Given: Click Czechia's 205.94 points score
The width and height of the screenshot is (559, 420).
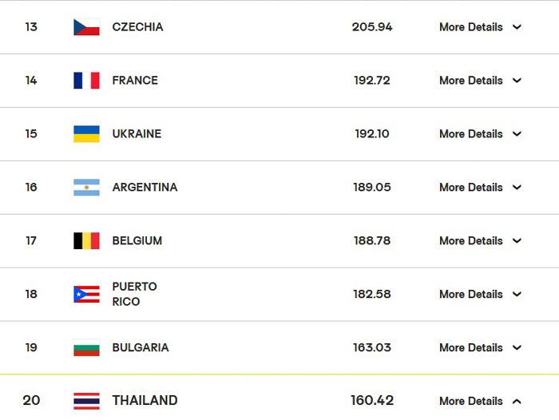Looking at the screenshot, I should [x=371, y=27].
